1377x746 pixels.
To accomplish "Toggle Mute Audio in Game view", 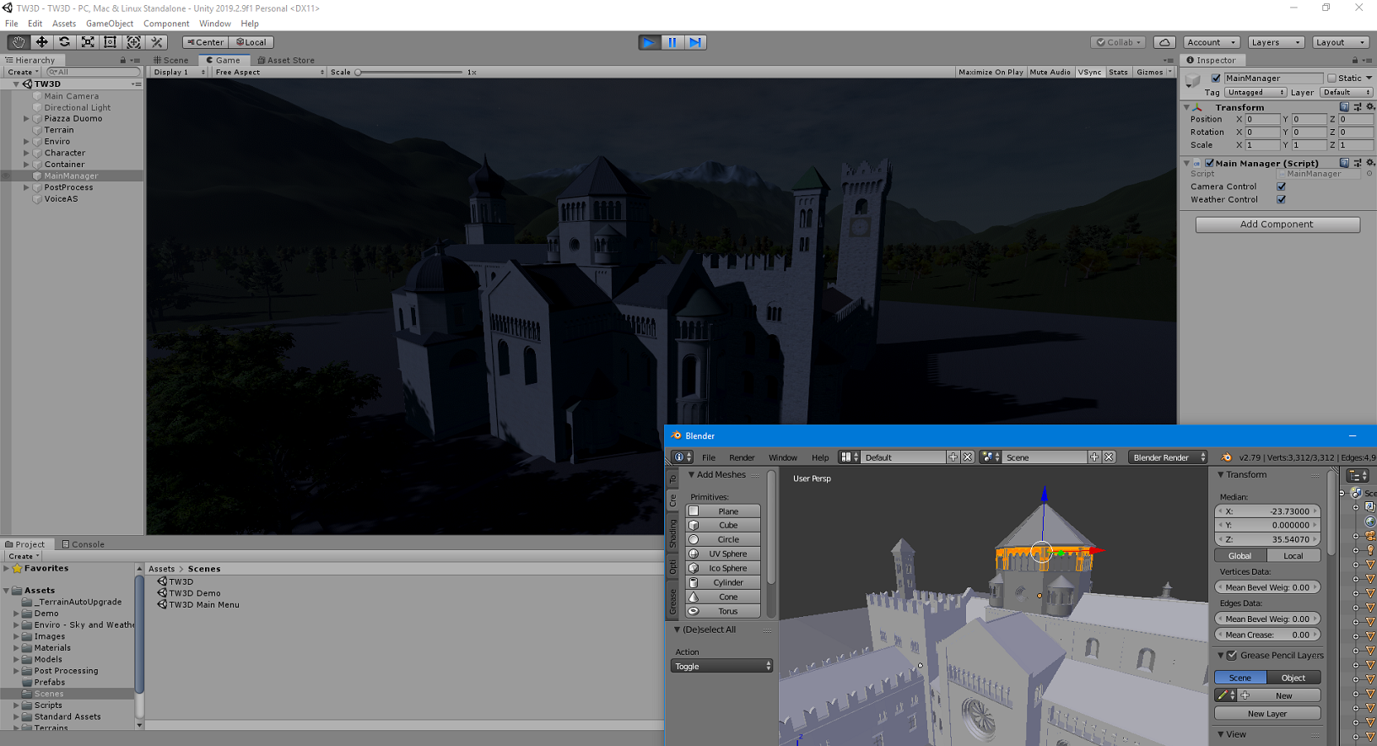I will (x=1050, y=73).
